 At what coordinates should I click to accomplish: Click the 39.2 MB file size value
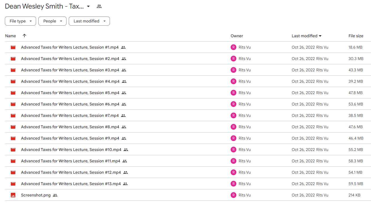pyautogui.click(x=356, y=81)
